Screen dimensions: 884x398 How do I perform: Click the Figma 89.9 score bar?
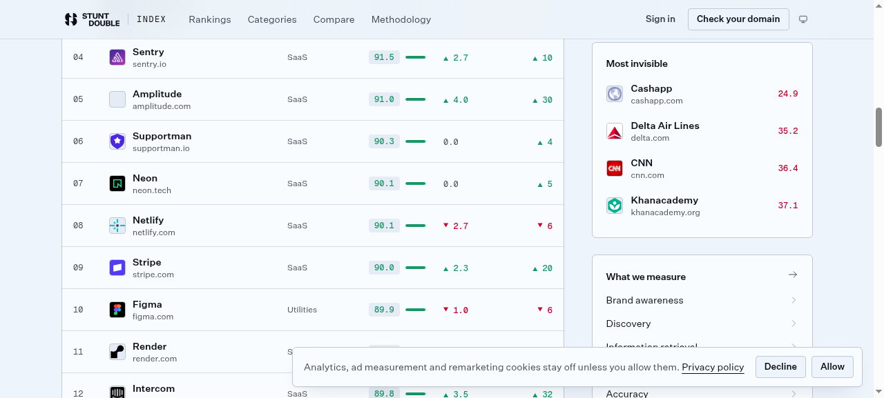point(416,310)
